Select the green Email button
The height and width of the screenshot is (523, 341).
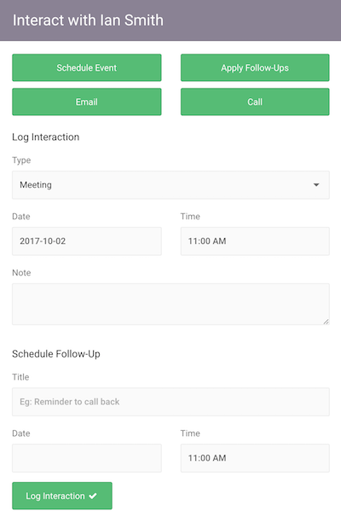(87, 102)
